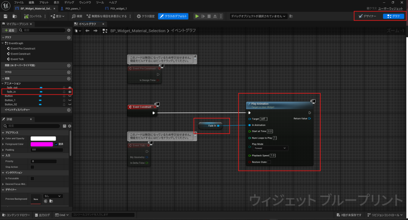This screenshot has height=220, width=408.
Task: Enable the Is Focusable checkbox
Action: pyautogui.click(x=32, y=179)
